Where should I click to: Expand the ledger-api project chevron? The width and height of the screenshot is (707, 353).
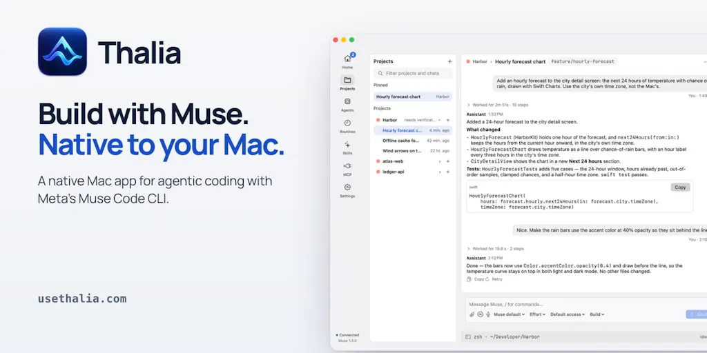coord(440,172)
